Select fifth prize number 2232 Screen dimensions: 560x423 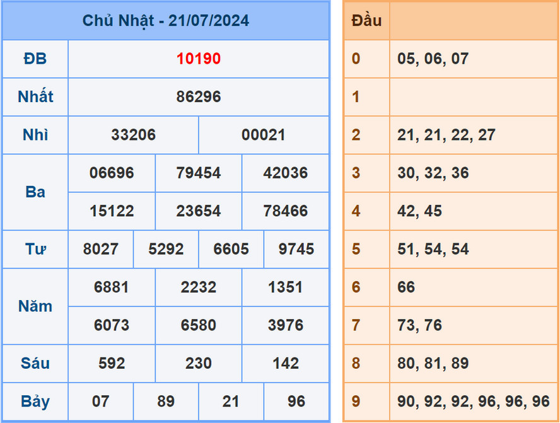(x=198, y=287)
